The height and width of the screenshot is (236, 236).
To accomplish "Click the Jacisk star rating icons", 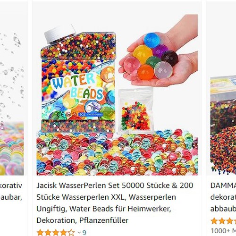I will (56, 233).
